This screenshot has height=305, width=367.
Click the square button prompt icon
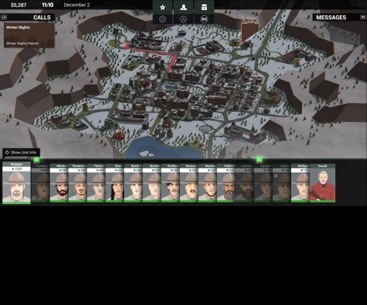(163, 19)
